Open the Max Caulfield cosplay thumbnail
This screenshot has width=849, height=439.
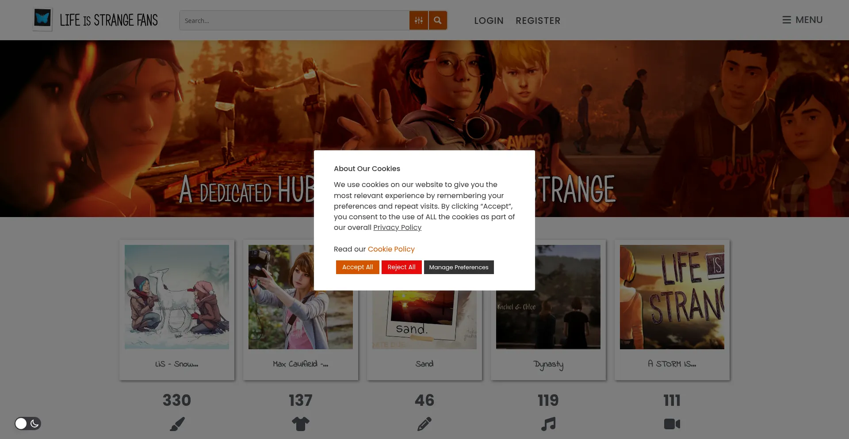301,297
